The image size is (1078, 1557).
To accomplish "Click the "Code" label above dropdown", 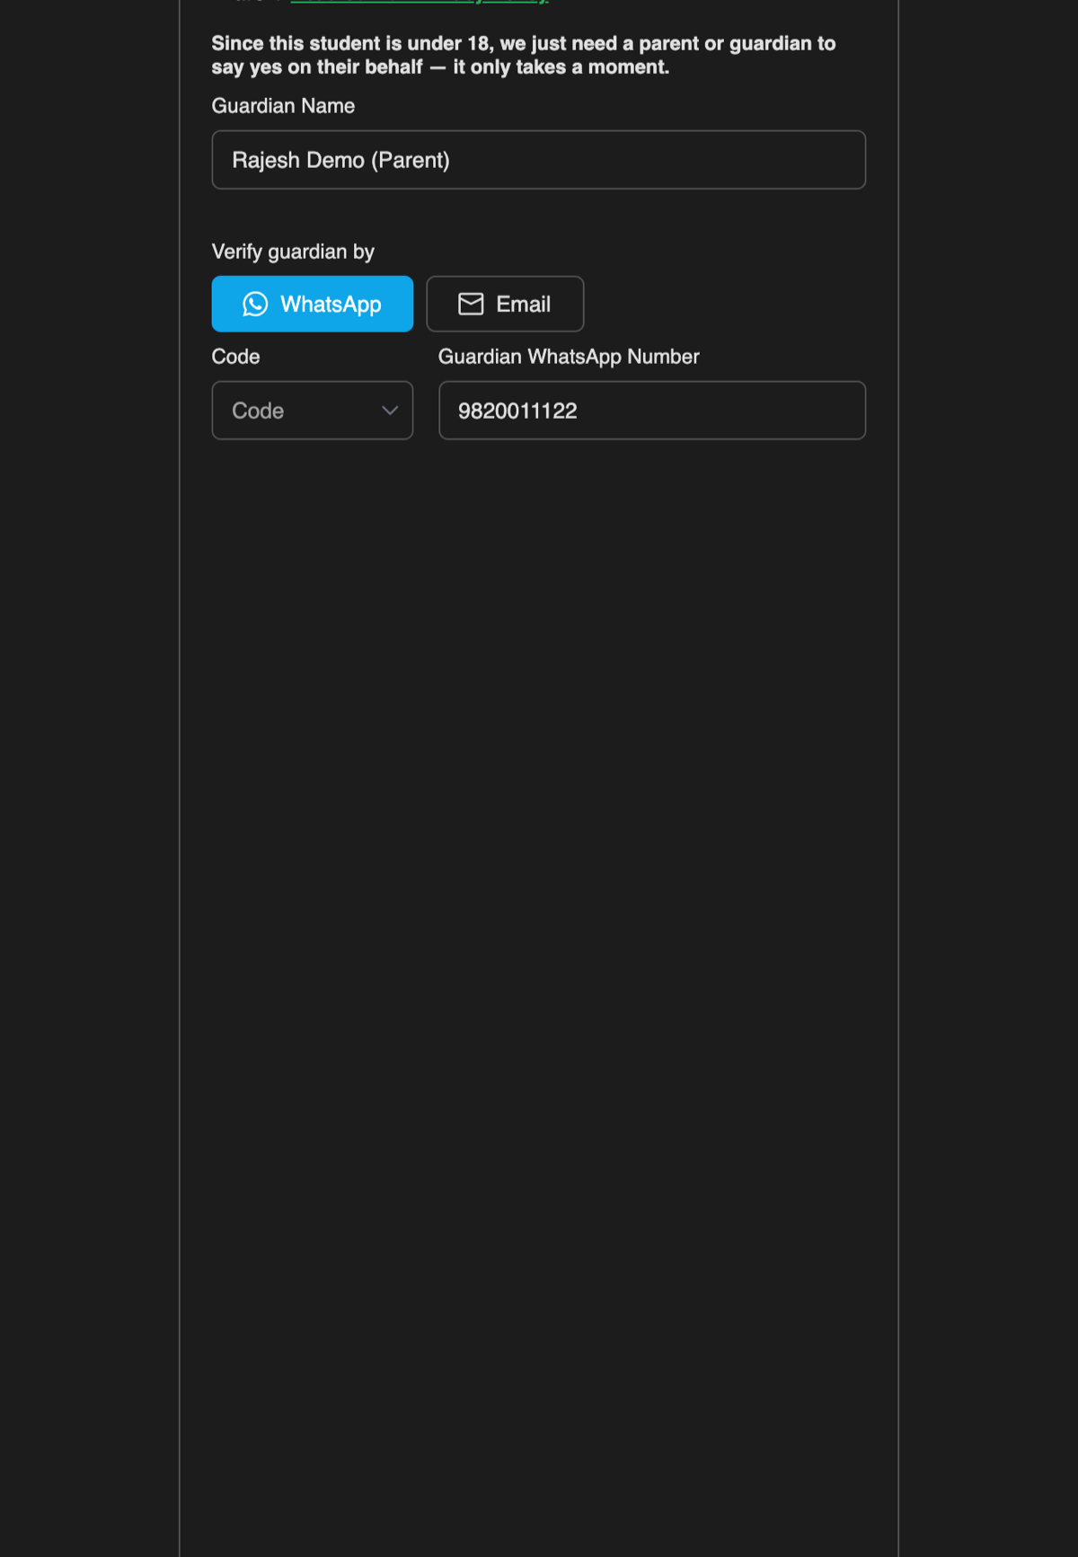I will [235, 357].
